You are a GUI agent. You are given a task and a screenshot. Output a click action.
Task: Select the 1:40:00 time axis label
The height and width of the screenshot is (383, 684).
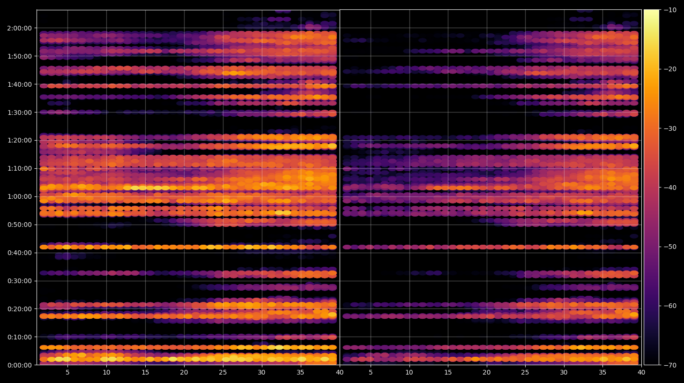(20, 84)
